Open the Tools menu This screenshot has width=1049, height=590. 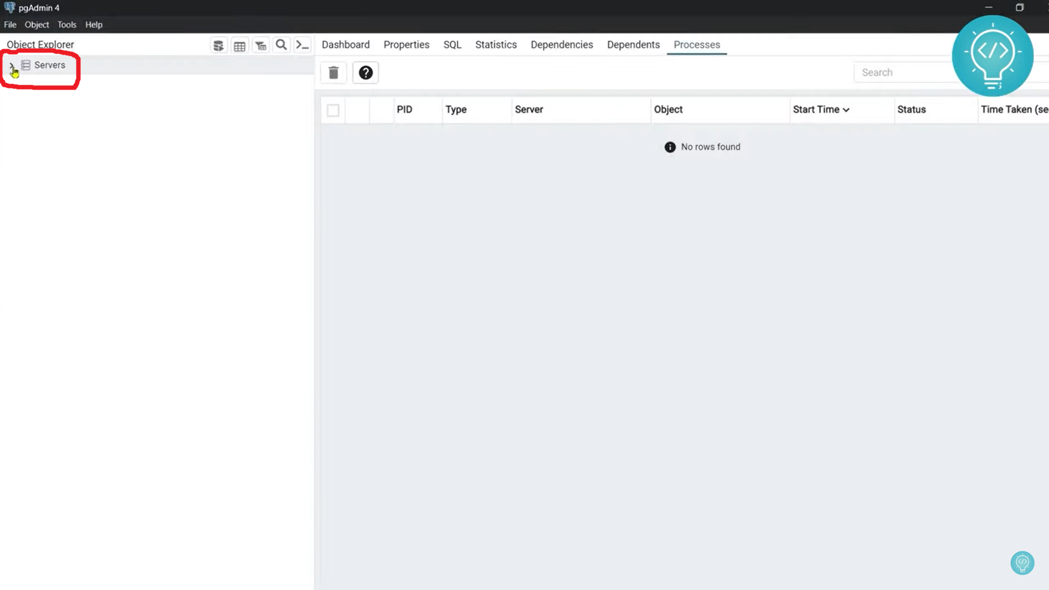coord(67,25)
